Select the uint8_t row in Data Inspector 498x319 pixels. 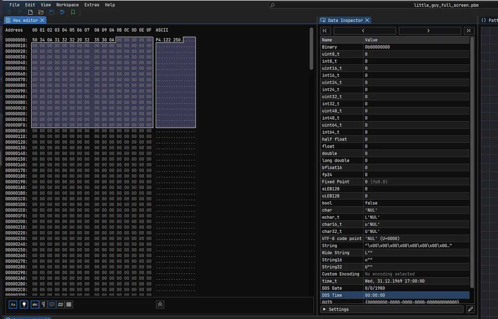(x=395, y=54)
